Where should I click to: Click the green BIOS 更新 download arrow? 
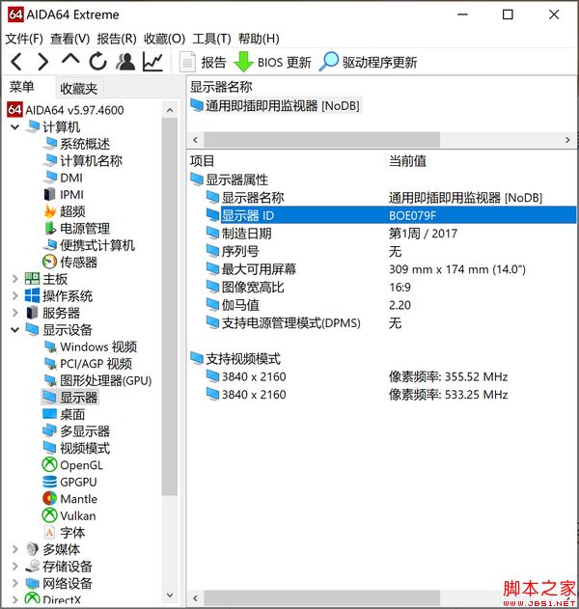click(x=243, y=62)
